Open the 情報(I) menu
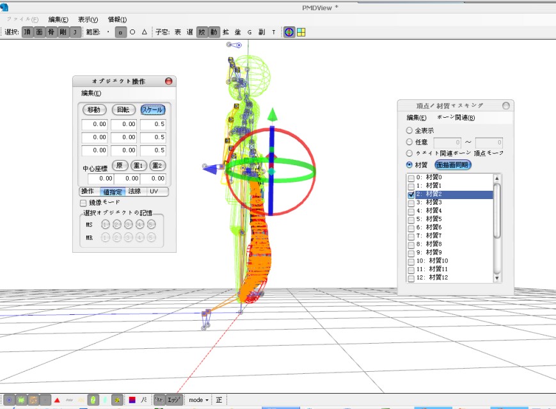Image resolution: width=556 pixels, height=409 pixels. 117,19
